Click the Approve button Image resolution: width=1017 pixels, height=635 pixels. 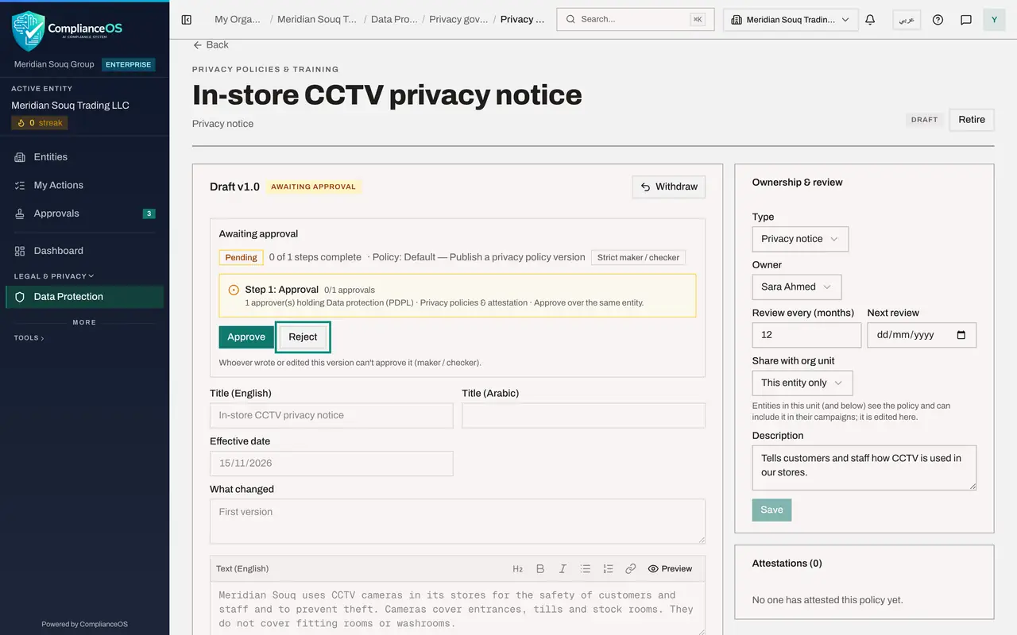click(x=246, y=337)
